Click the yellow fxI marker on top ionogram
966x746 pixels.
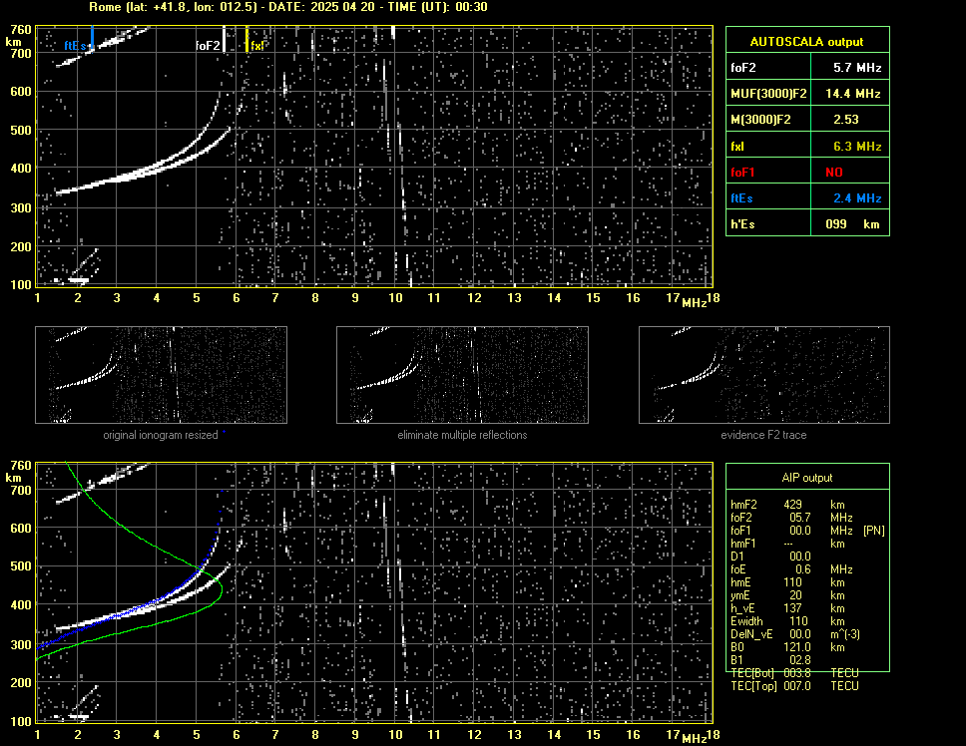(x=247, y=39)
